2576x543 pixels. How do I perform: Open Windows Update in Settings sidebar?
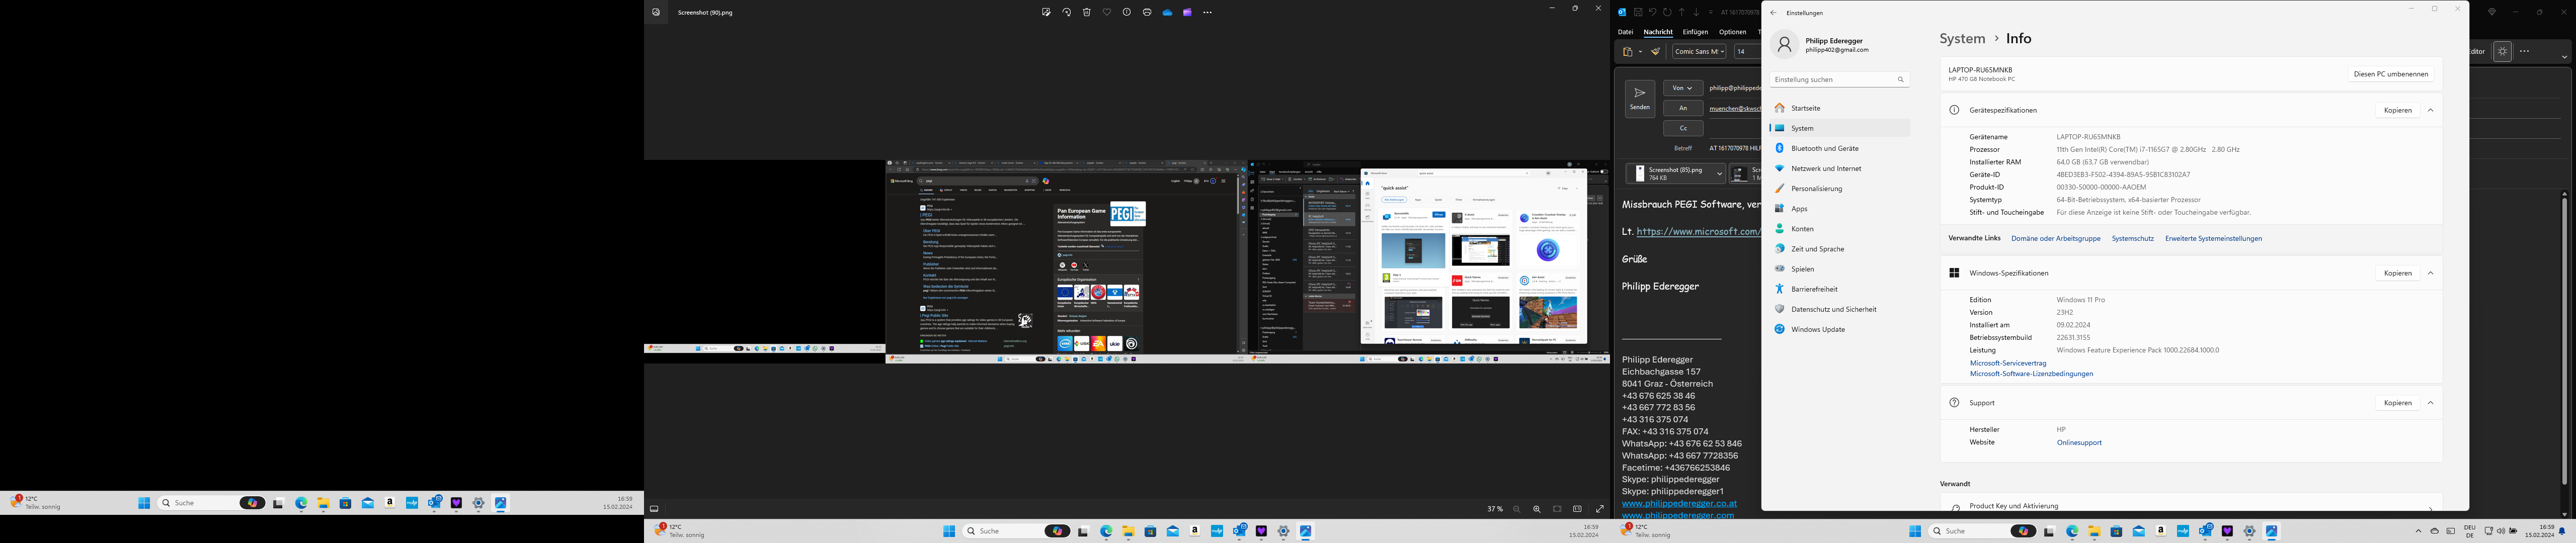(1839, 329)
